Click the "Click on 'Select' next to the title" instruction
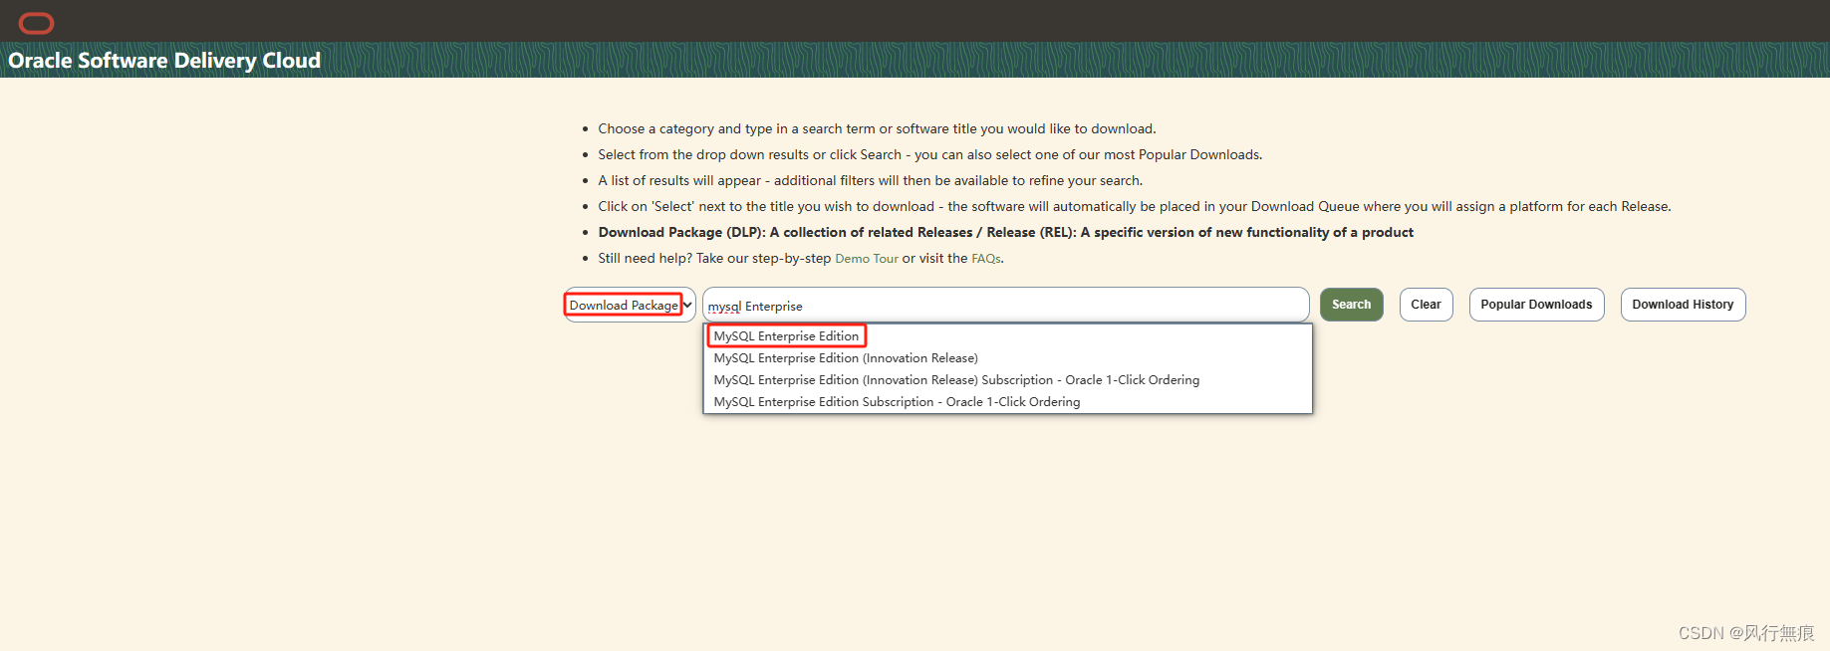This screenshot has height=651, width=1830. coord(1134,207)
